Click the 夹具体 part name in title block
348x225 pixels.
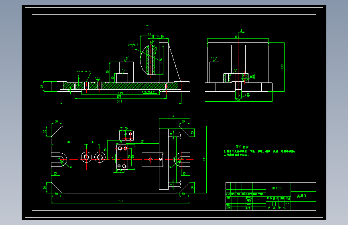(301, 196)
